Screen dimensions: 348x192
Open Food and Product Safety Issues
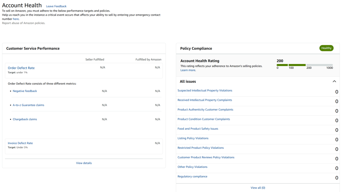point(198,129)
